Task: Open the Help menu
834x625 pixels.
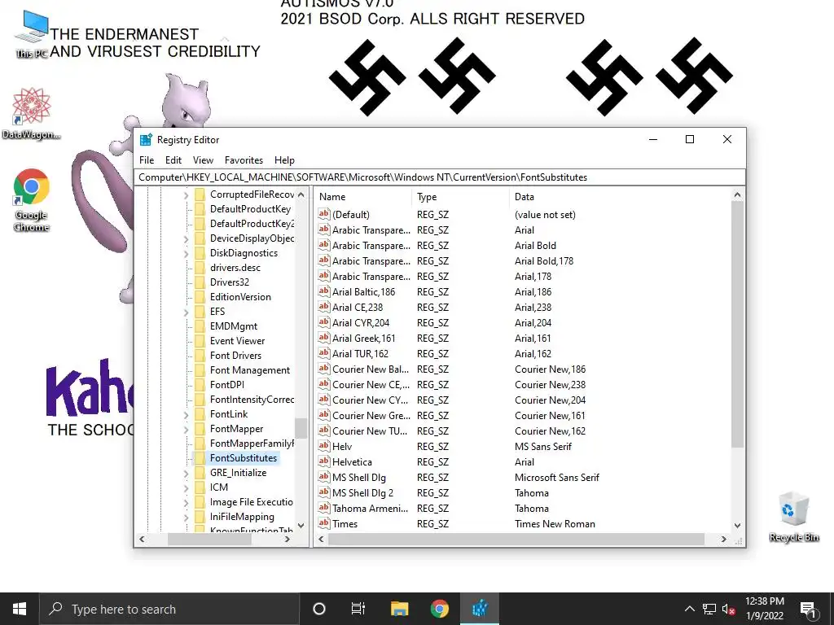Action: (x=284, y=160)
